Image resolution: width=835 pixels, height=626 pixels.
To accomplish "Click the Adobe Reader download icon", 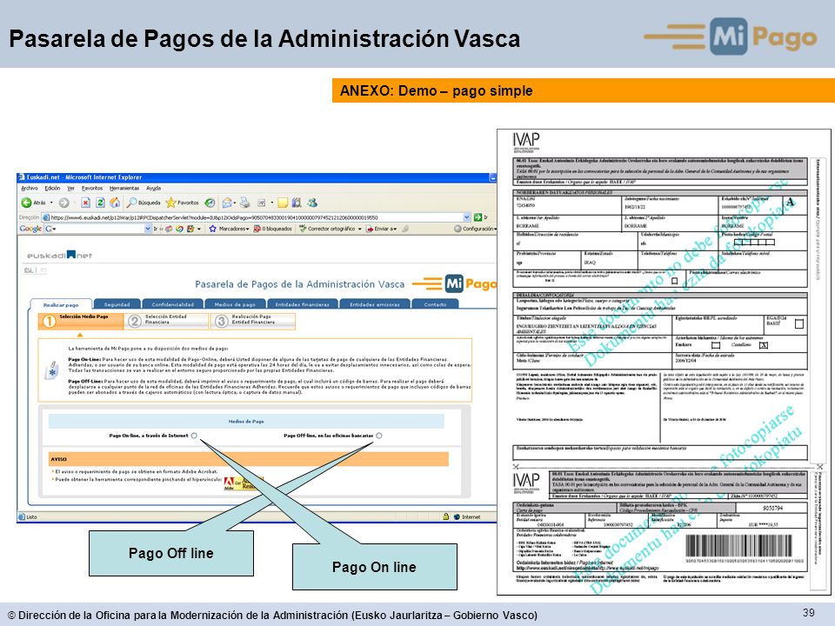I will click(x=243, y=483).
